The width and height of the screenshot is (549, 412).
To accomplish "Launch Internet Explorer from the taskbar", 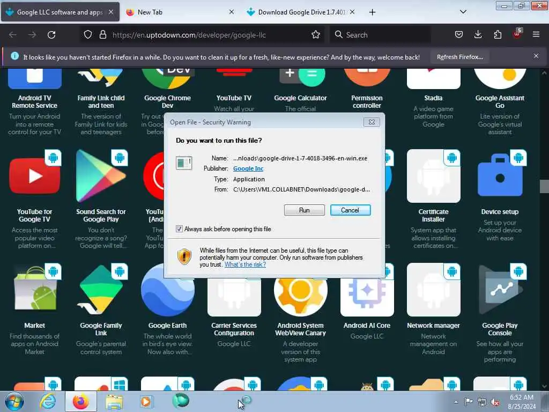I will coord(48,401).
